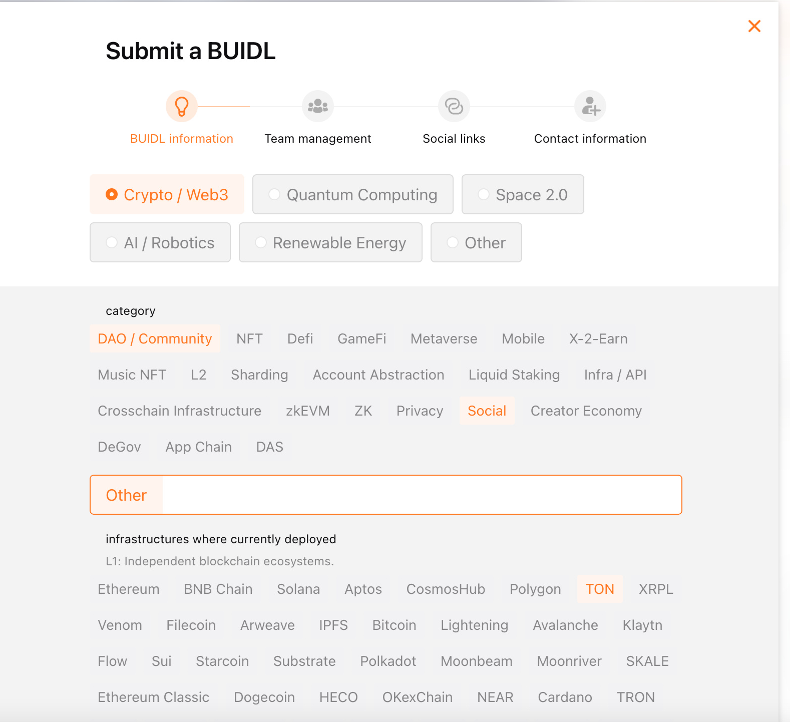Click the orange Other category label
790x722 pixels.
(127, 495)
